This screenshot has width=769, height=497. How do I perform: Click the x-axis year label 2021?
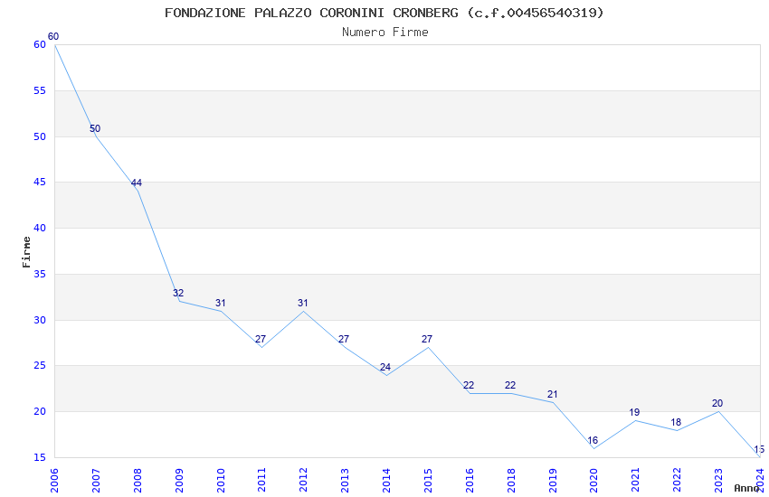[635, 480]
